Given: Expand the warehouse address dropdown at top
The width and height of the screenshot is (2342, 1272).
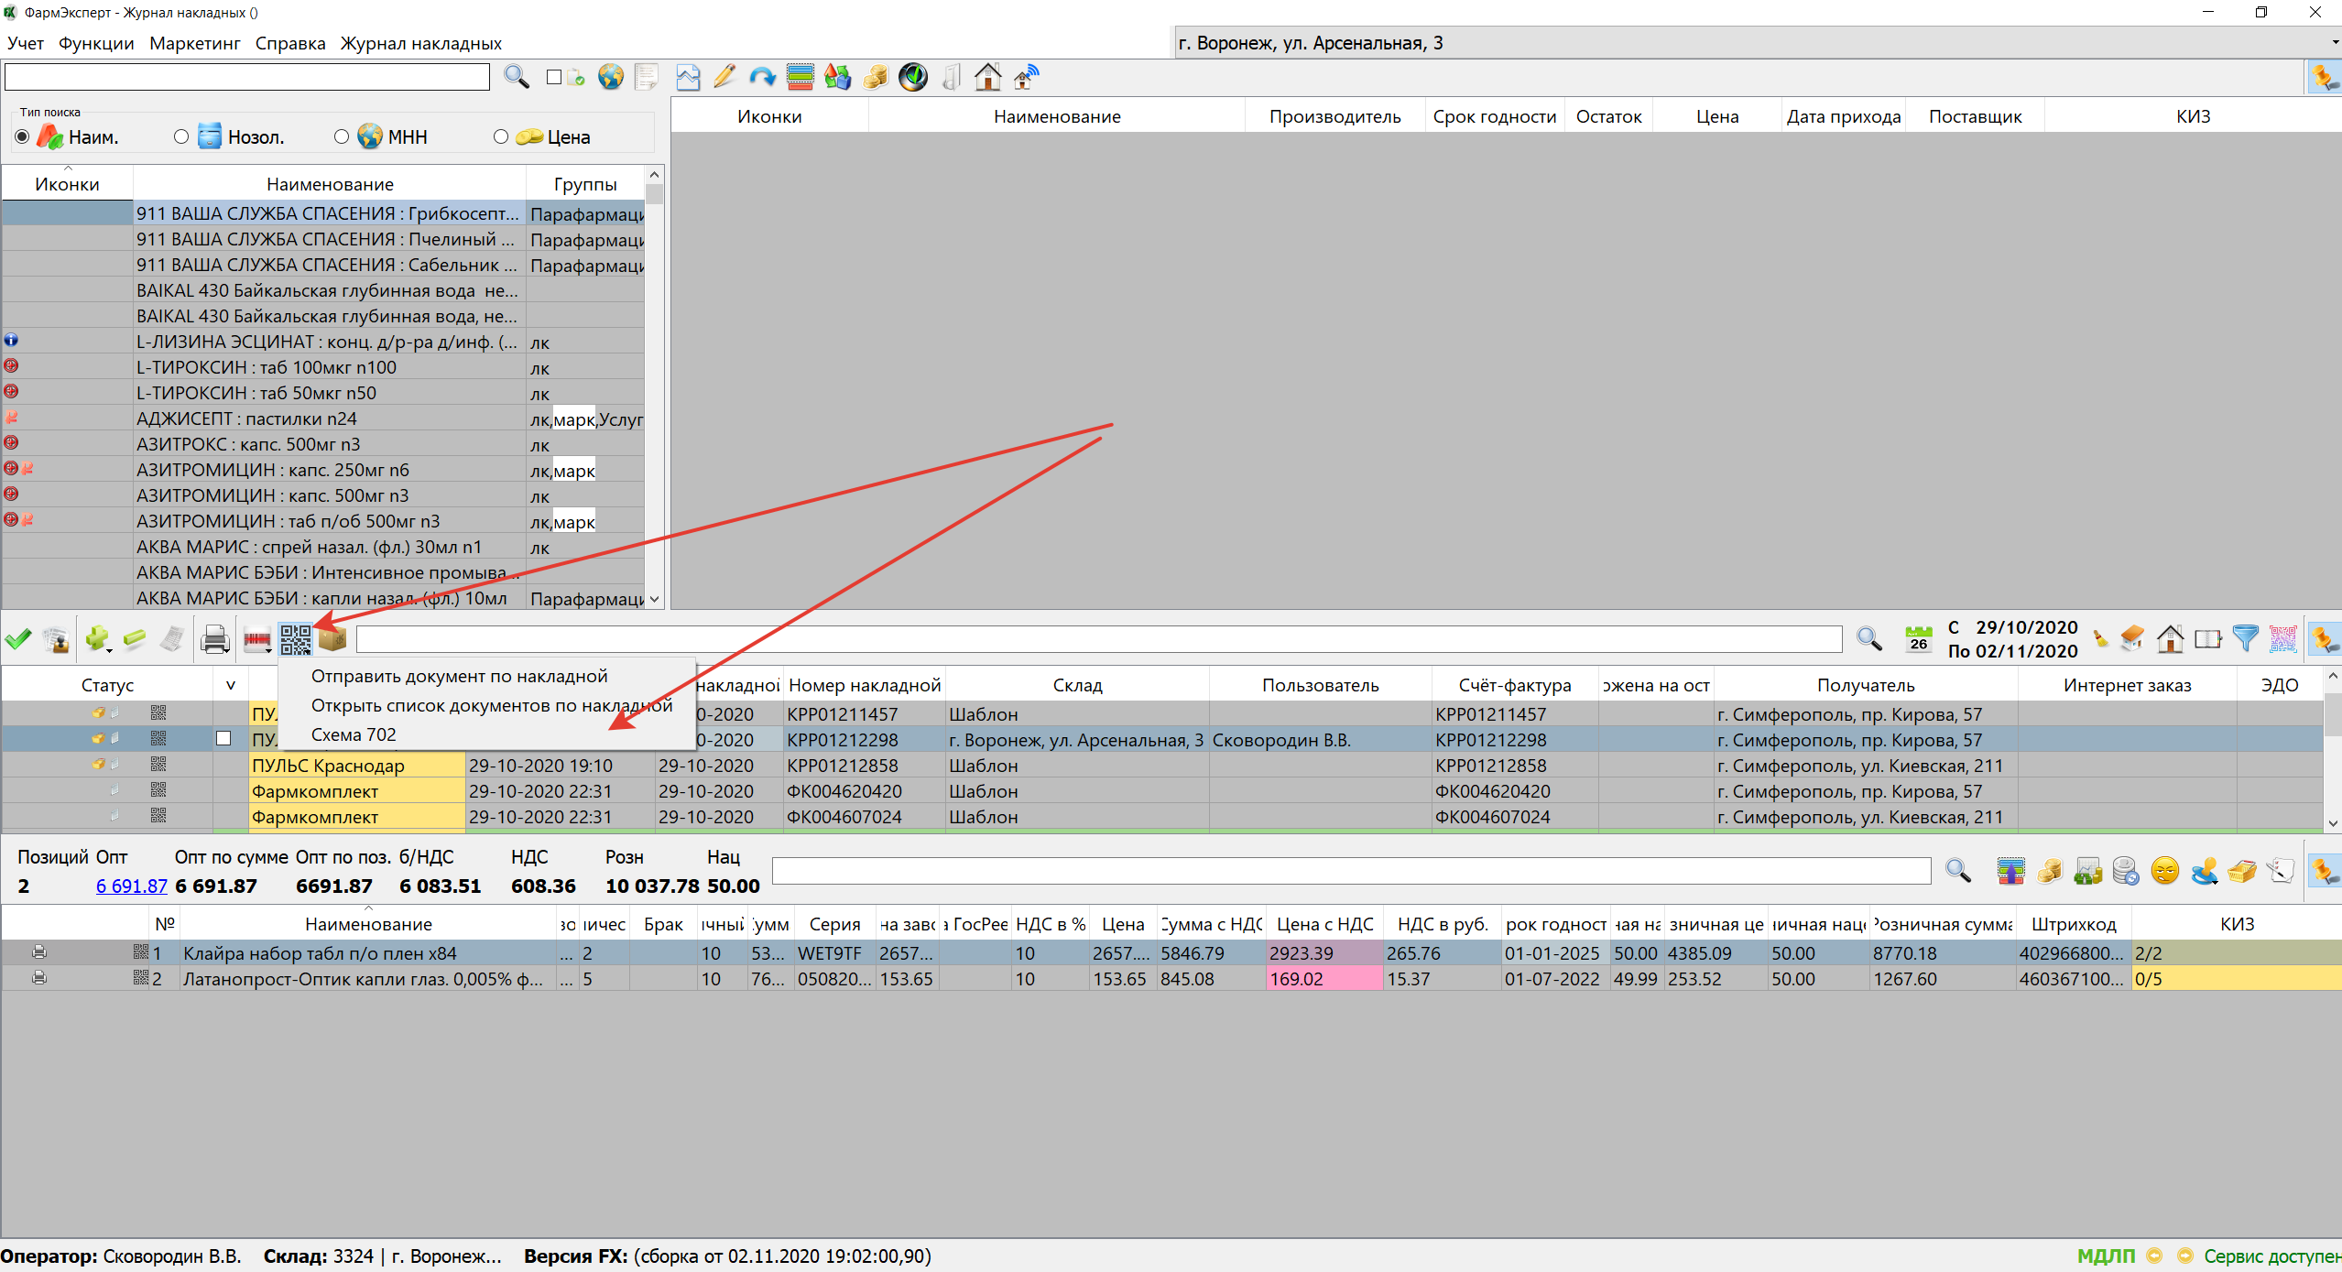Looking at the screenshot, I should (x=2334, y=43).
